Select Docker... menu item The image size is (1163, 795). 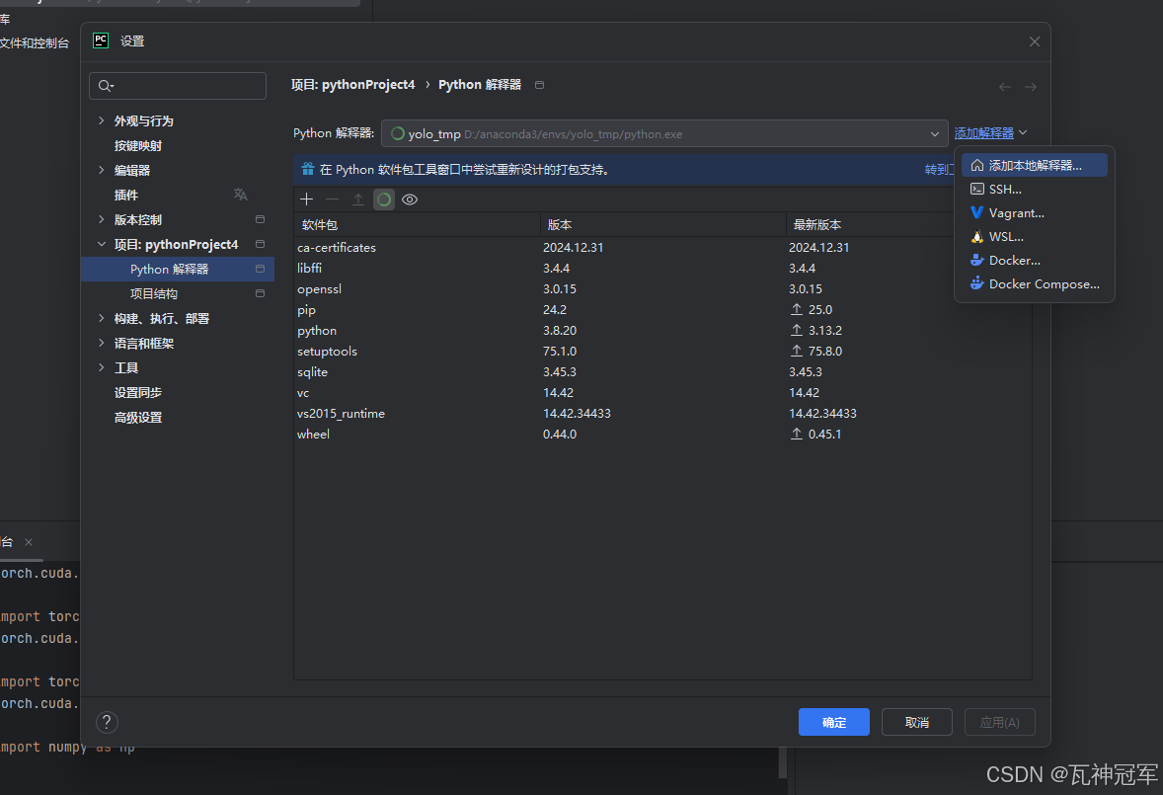click(1034, 261)
